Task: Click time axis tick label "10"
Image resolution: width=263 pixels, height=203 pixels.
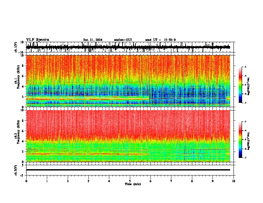Action: (x=233, y=181)
